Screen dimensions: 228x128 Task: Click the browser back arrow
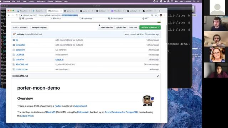[x=9, y=15]
